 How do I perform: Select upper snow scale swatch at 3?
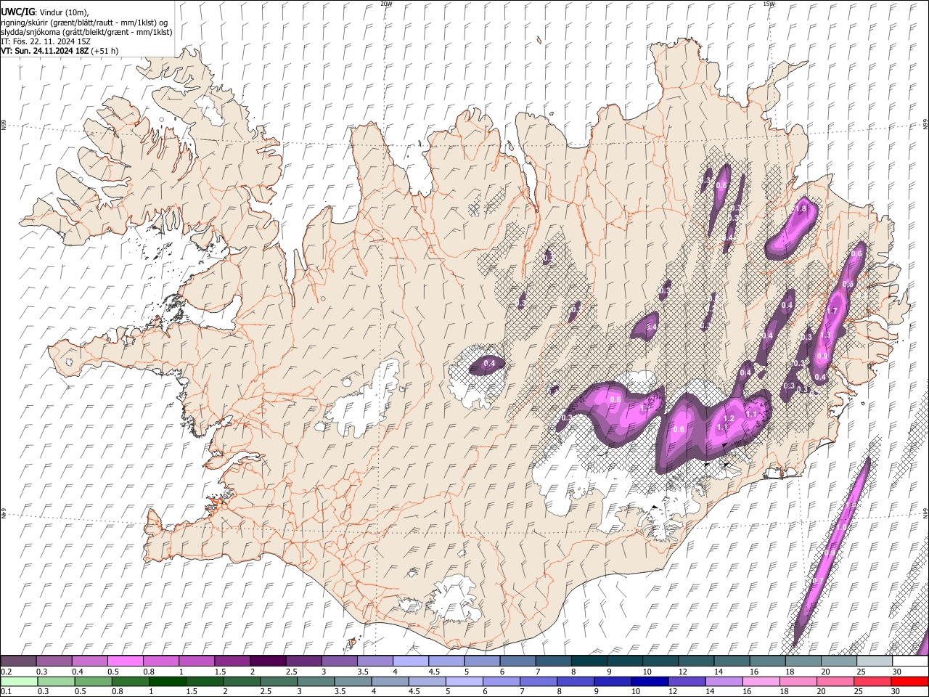pyautogui.click(x=340, y=661)
